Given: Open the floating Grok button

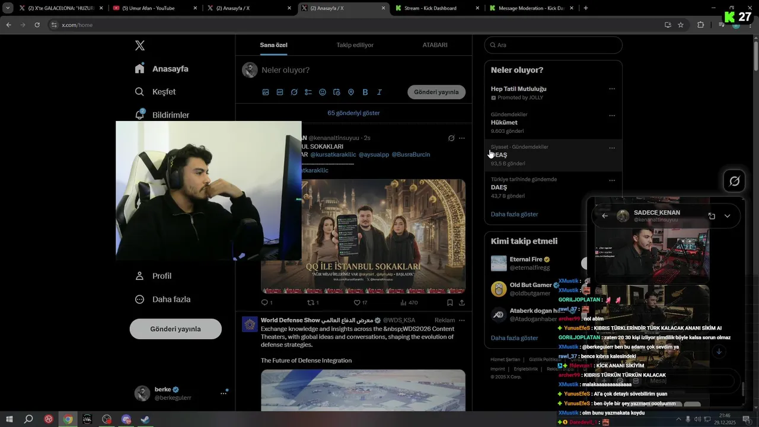Looking at the screenshot, I should point(734,181).
